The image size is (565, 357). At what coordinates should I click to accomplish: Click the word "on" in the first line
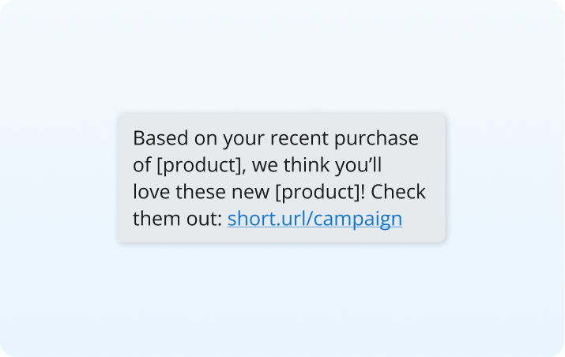point(202,138)
